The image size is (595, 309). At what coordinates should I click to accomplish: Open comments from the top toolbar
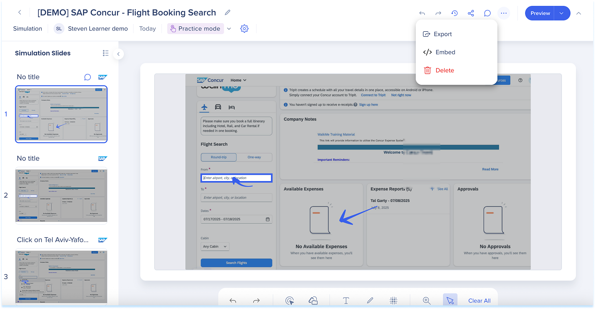[x=487, y=13]
